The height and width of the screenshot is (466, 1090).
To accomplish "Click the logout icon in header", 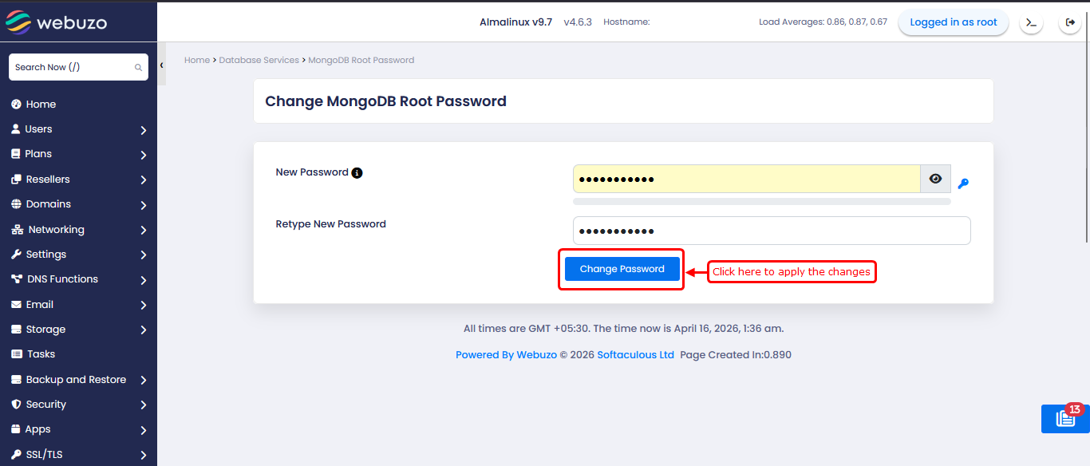I will coord(1070,22).
